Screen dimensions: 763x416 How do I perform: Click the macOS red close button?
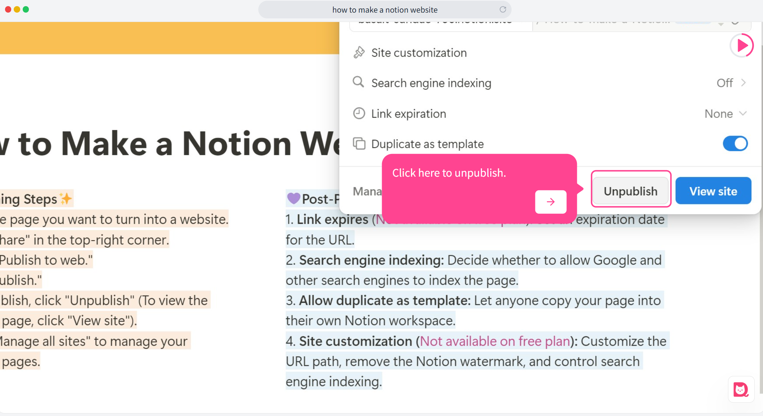[x=8, y=9]
